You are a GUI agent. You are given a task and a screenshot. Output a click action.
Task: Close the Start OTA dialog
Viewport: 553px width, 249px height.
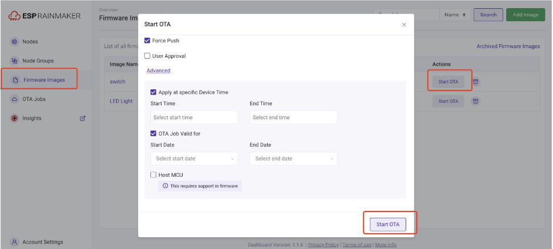tap(404, 25)
